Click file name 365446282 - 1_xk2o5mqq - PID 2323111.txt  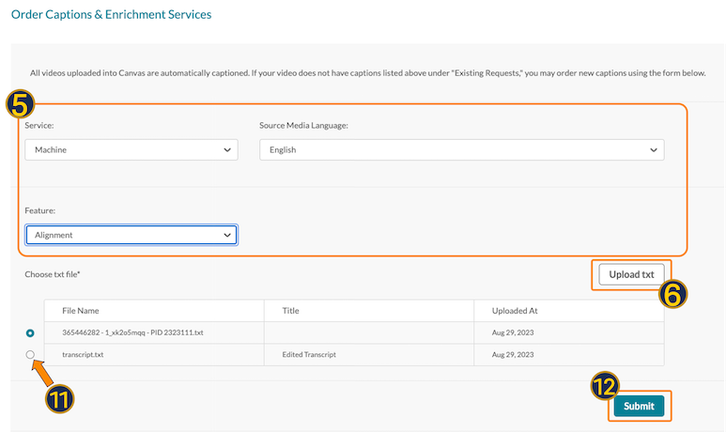coord(132,332)
